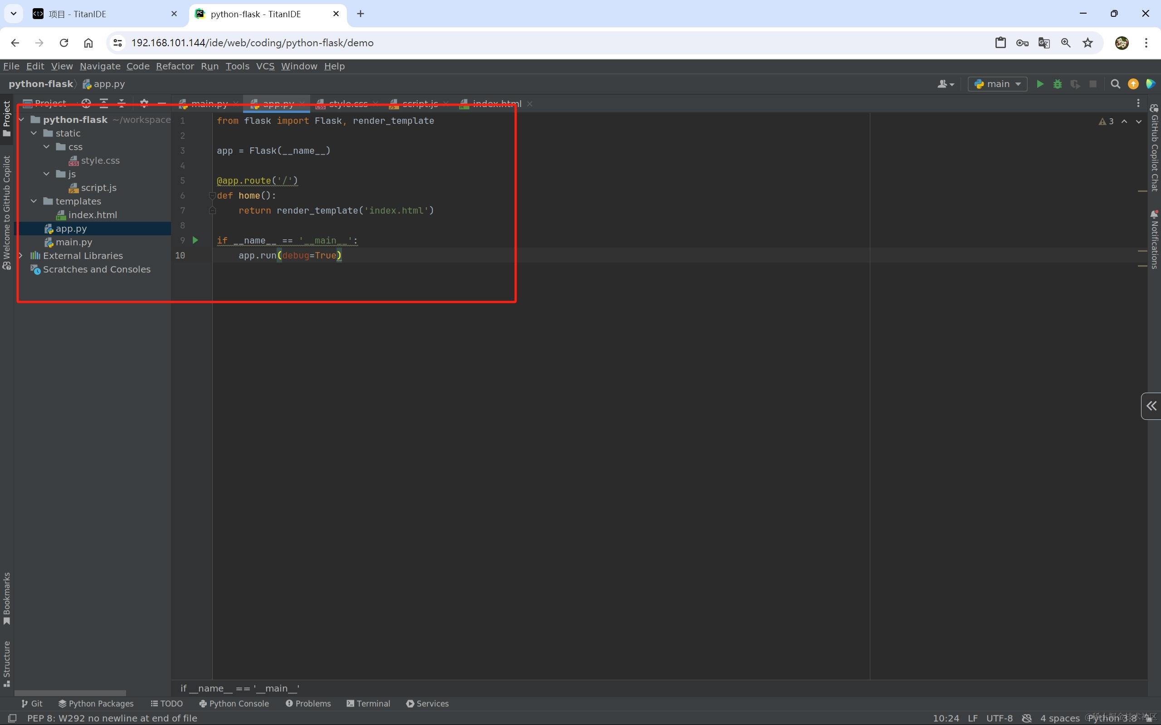Click run gutter arrow on line 9

(195, 240)
